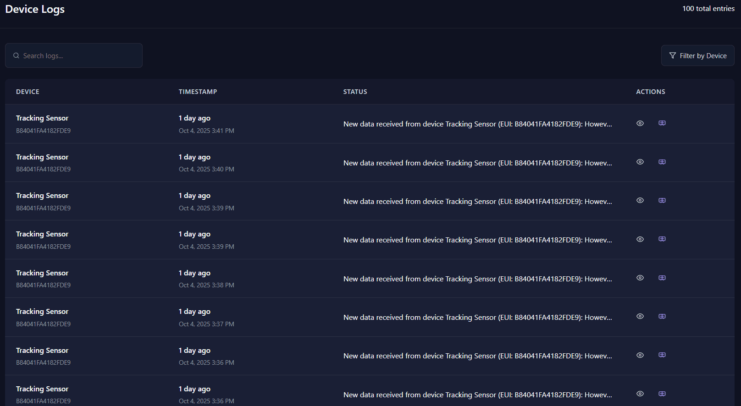Image resolution: width=741 pixels, height=406 pixels.
Task: Select the purple panel icon in the 3:37 PM row
Action: pyautogui.click(x=662, y=316)
